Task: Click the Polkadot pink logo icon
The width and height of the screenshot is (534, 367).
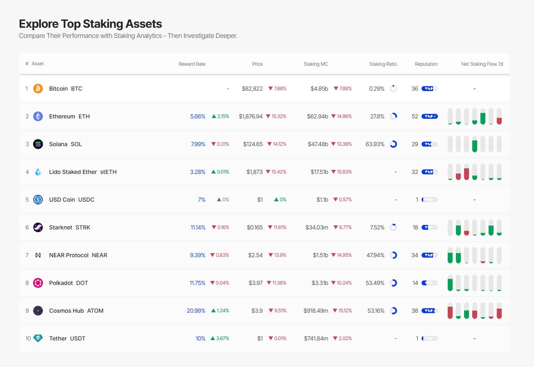Action: 38,283
